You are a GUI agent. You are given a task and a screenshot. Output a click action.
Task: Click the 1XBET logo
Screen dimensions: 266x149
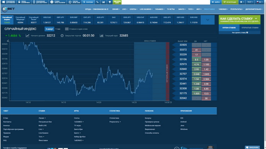tap(8, 9)
